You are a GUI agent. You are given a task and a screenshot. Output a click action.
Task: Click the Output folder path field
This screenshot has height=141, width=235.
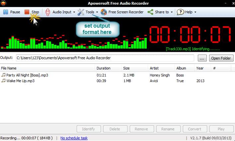(105, 58)
